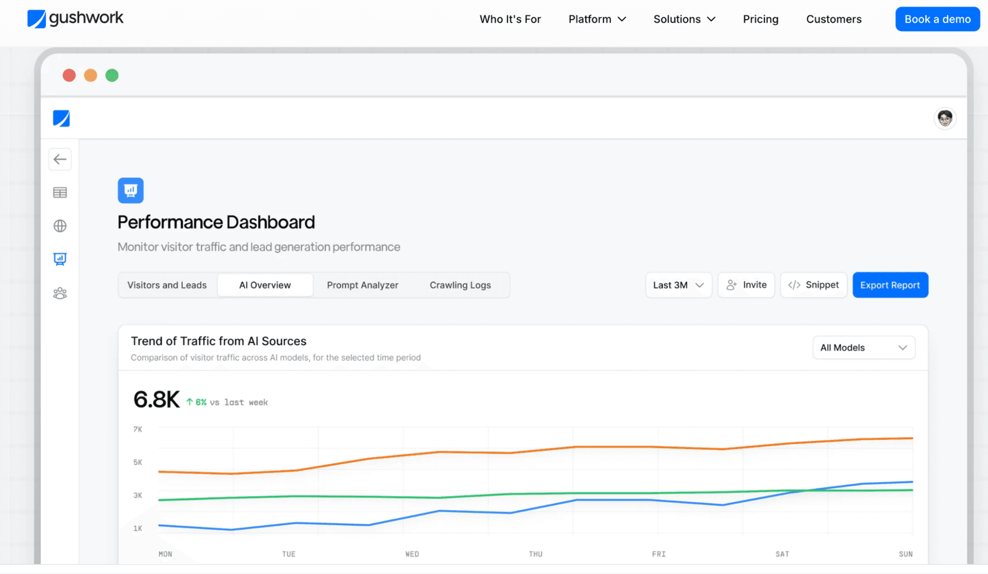Click the WED label on chart axis
Viewport: 988px width, 574px height.
412,554
